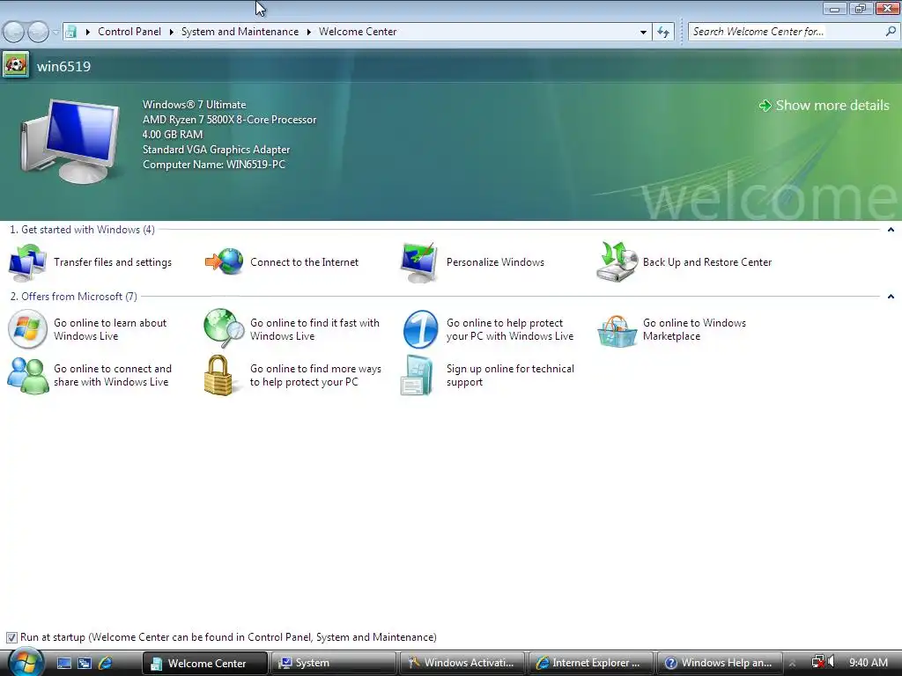The image size is (902, 676).
Task: Open Transfer files and settings icon
Action: point(27,262)
